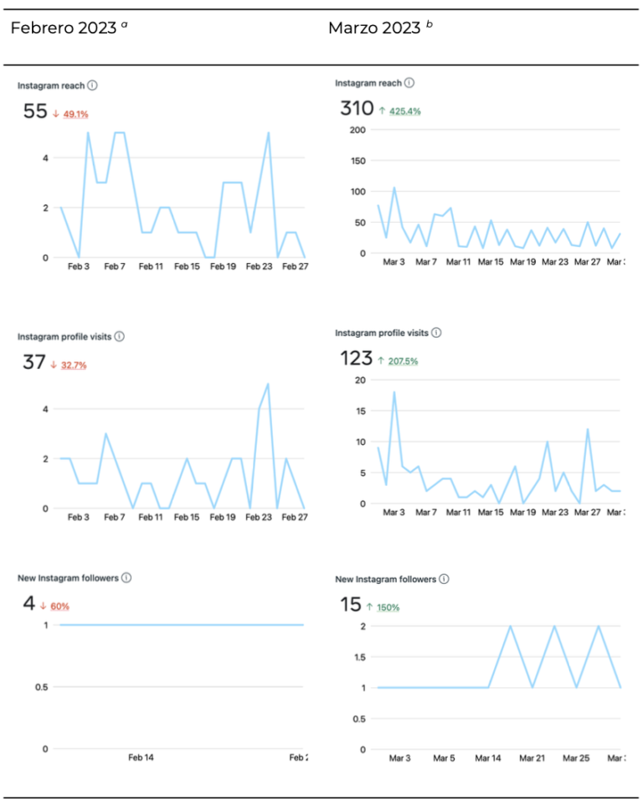Click 'Mar 14' axis label in followers chart
643x806 pixels.
point(488,758)
